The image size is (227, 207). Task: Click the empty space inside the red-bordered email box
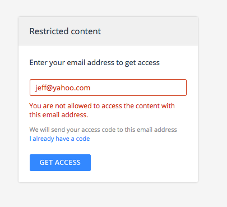[138, 88]
